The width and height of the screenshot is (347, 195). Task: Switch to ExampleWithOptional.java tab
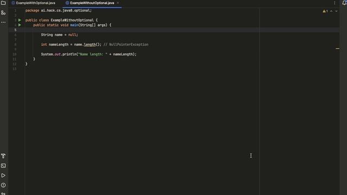coord(34,3)
